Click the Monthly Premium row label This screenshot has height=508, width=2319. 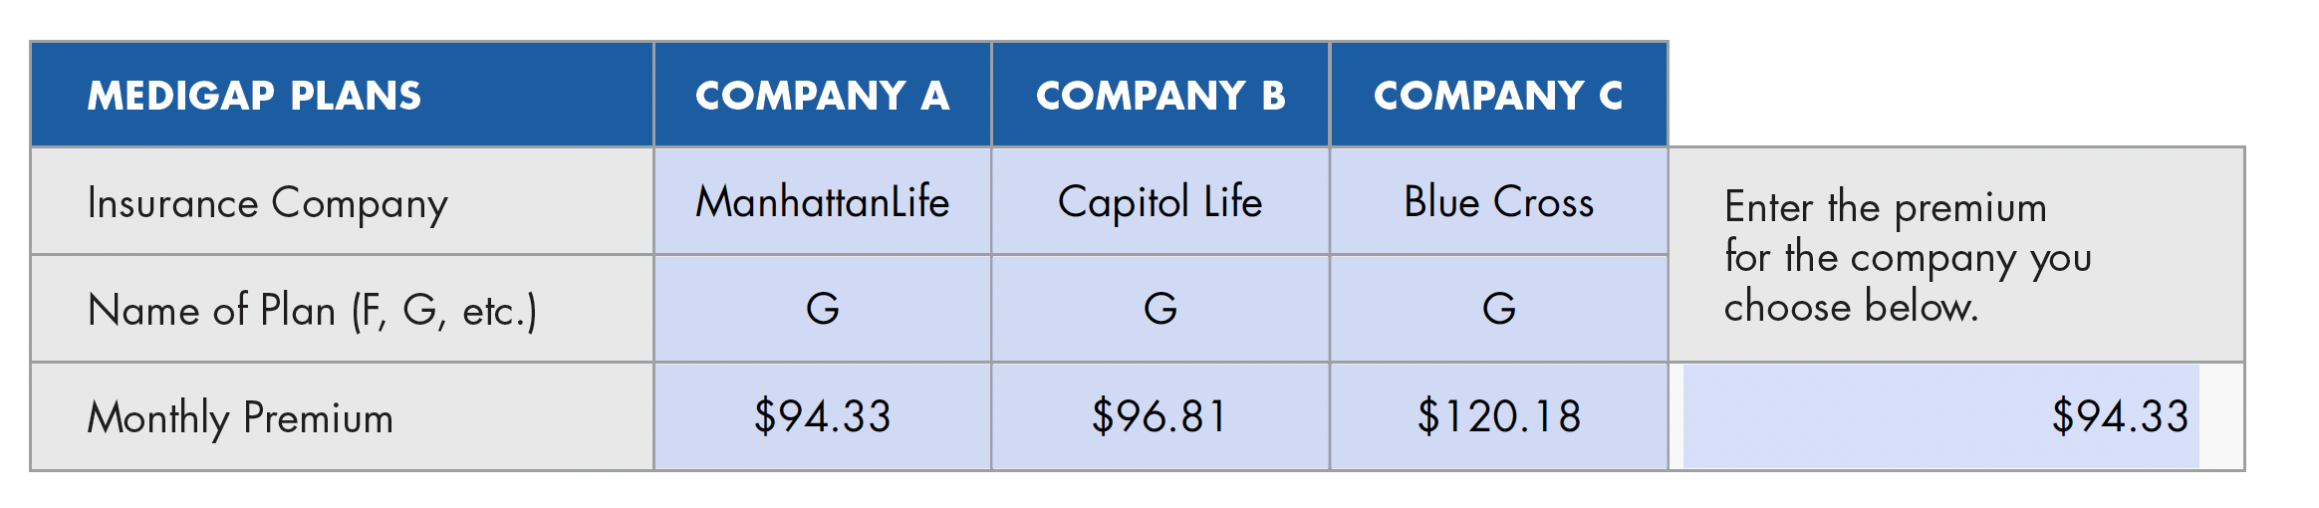[342, 416]
